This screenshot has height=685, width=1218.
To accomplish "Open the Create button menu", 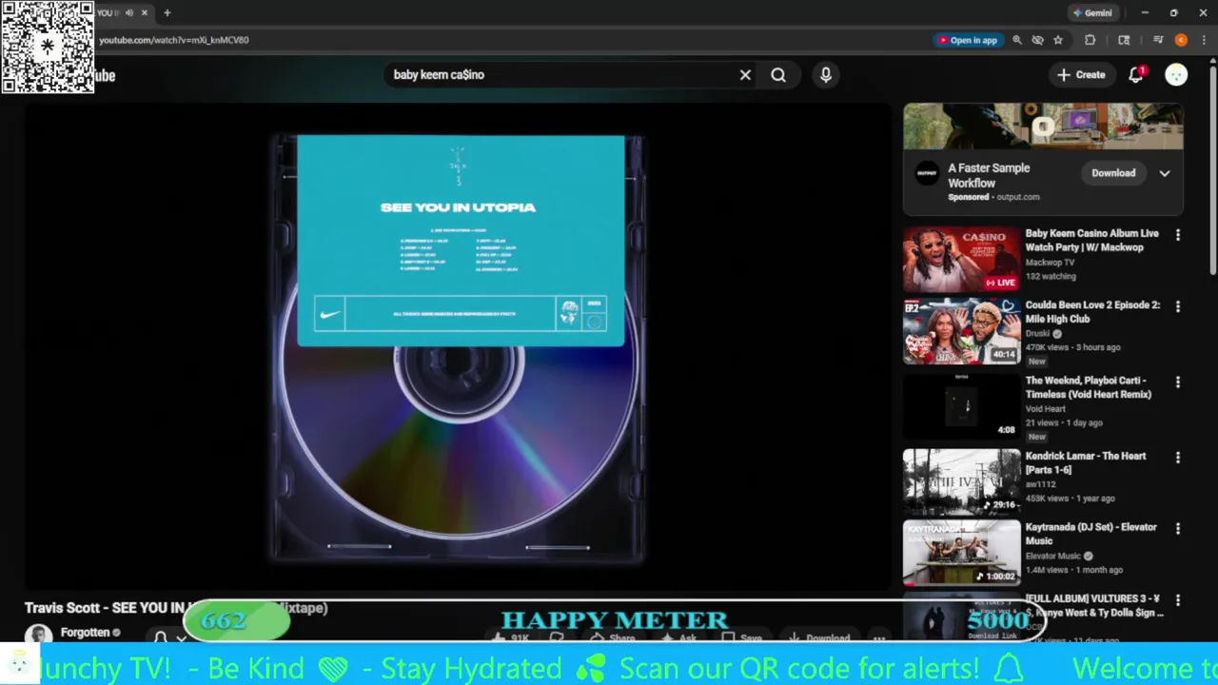I will [x=1081, y=75].
